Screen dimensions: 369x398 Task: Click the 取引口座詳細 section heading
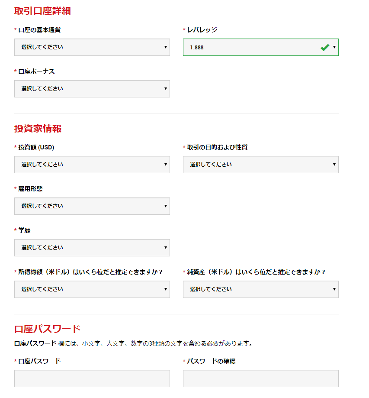tap(42, 11)
